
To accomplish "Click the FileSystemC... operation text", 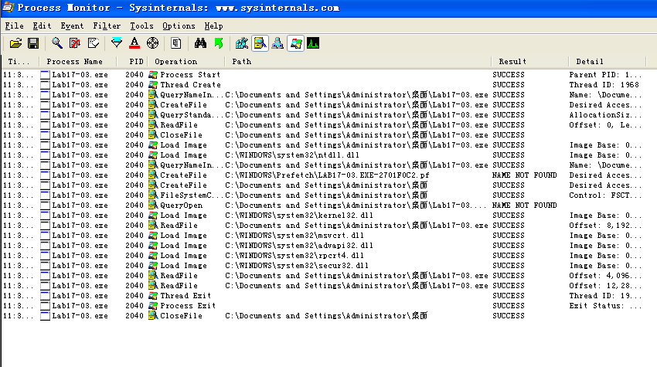I will [192, 195].
